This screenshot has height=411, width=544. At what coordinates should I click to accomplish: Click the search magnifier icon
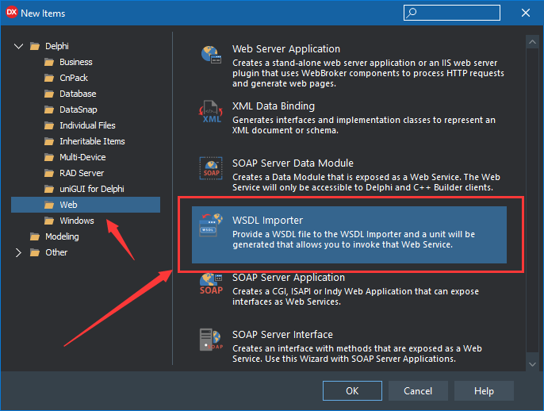(x=412, y=13)
